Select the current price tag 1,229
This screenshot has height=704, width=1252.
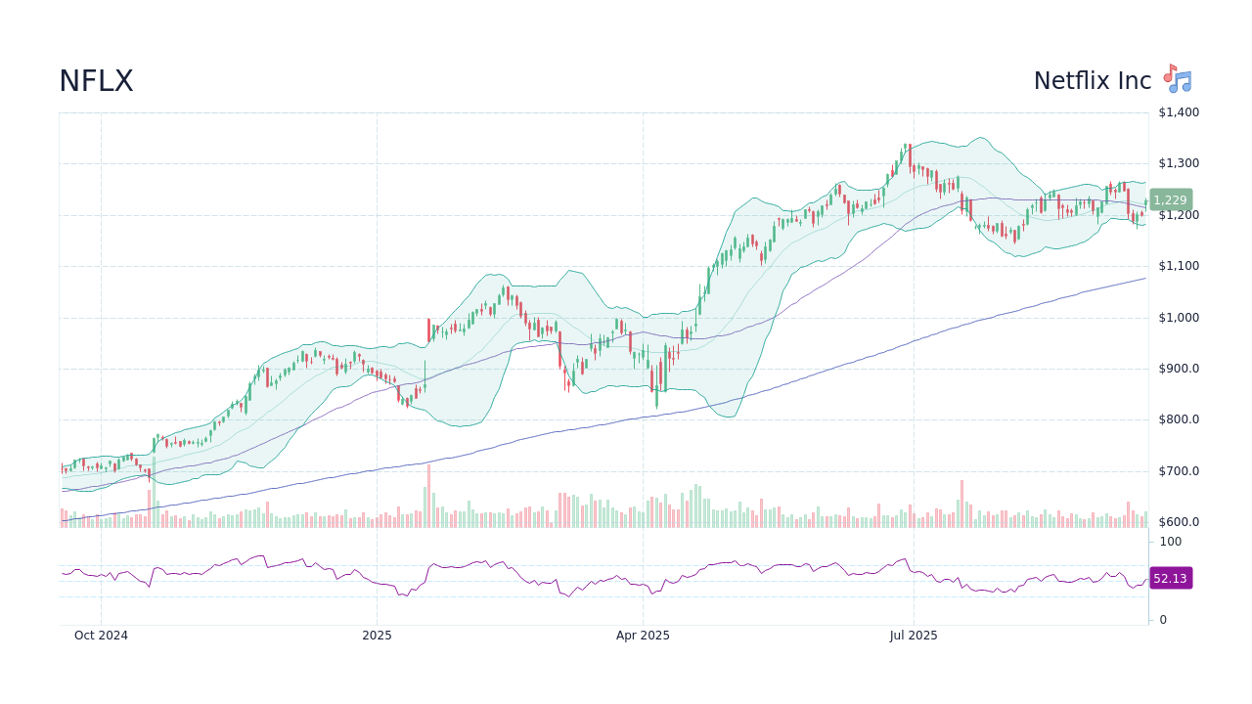[1170, 200]
